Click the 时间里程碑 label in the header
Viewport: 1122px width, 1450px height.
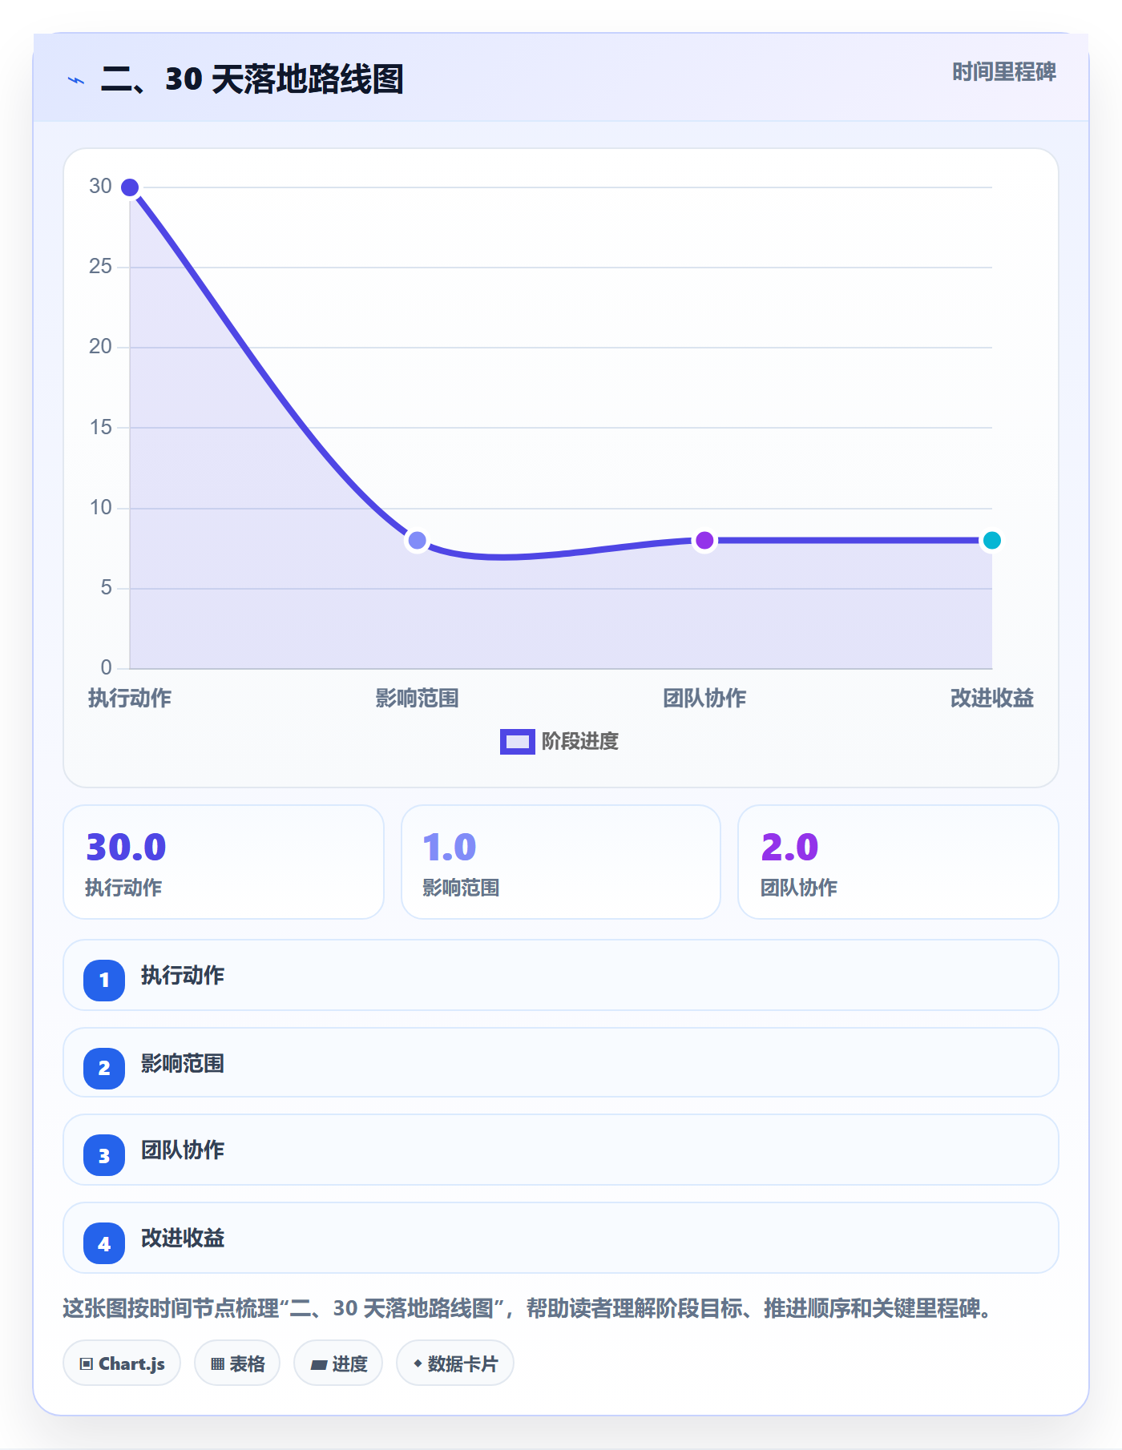1003,72
